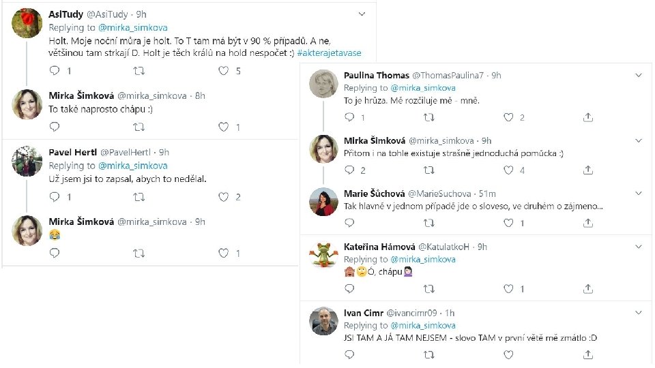Open the menu arrow on Ivan Cimr's tweet

(638, 312)
